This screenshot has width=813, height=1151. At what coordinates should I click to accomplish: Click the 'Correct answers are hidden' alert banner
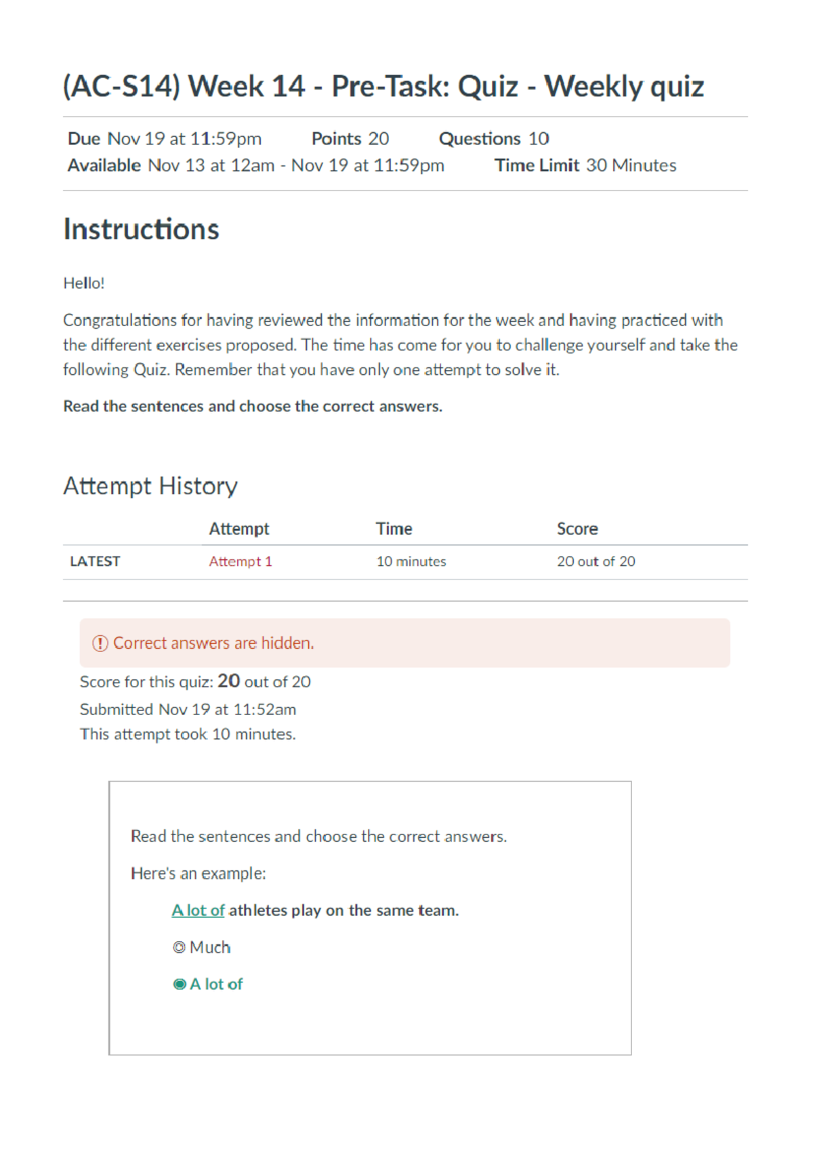click(405, 642)
